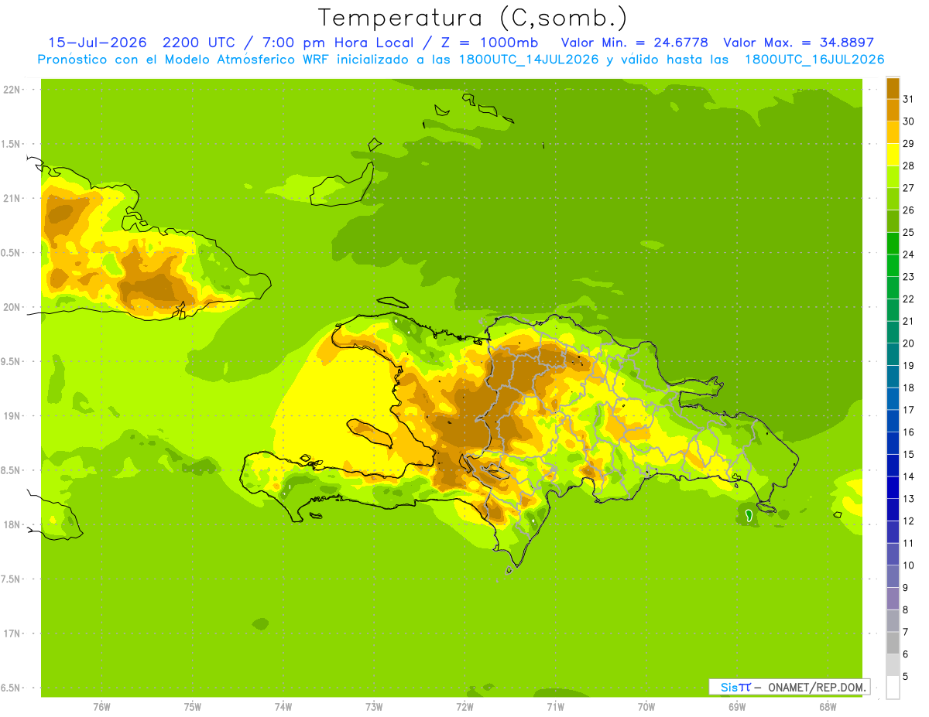The width and height of the screenshot is (929, 717).
Task: Click the 19N latitude axis label
Action: click(12, 416)
